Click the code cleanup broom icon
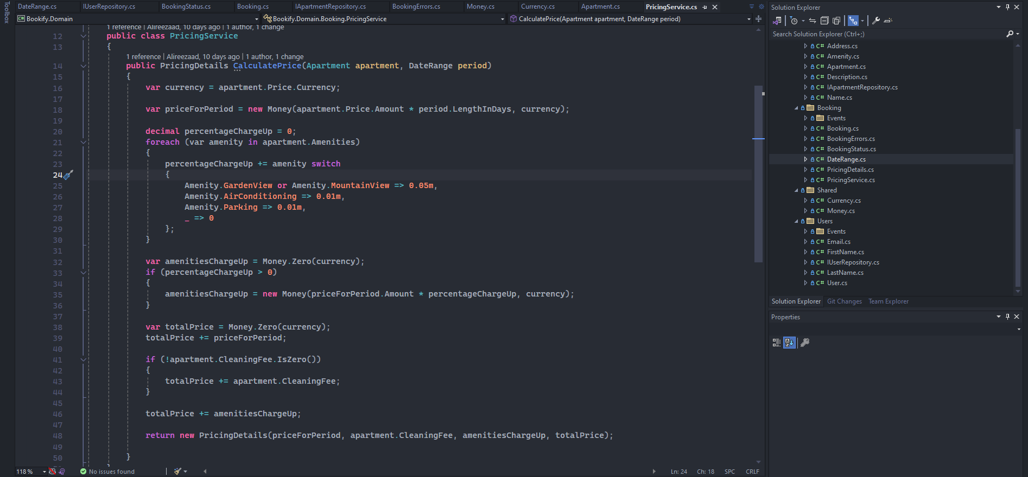This screenshot has width=1028, height=477. tap(177, 472)
